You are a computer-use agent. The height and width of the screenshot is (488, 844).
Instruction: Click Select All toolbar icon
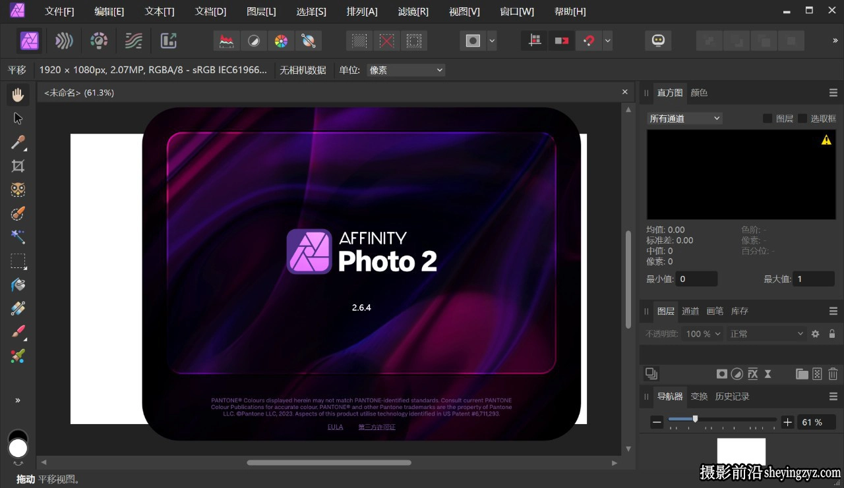(359, 41)
